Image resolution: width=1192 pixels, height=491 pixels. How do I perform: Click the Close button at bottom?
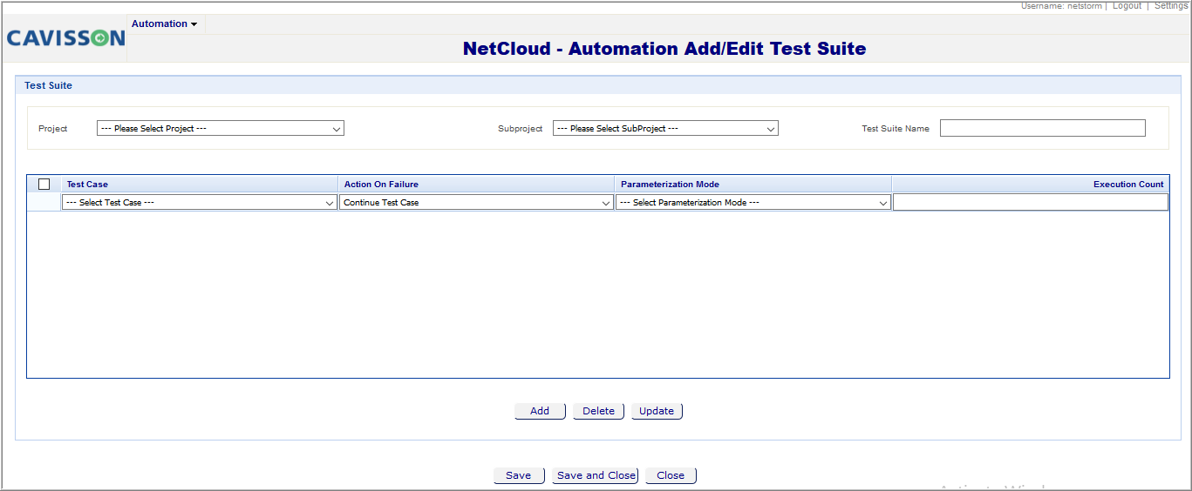[671, 475]
